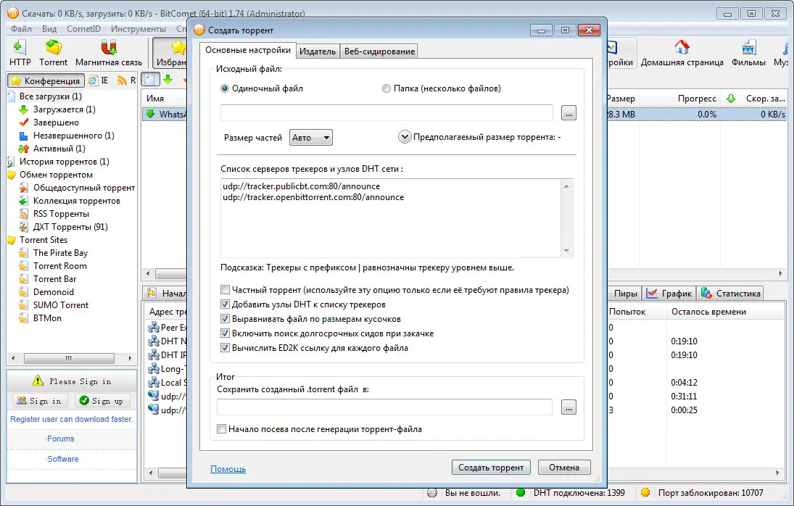Open the Помощь help link
794x506 pixels.
pyautogui.click(x=228, y=469)
